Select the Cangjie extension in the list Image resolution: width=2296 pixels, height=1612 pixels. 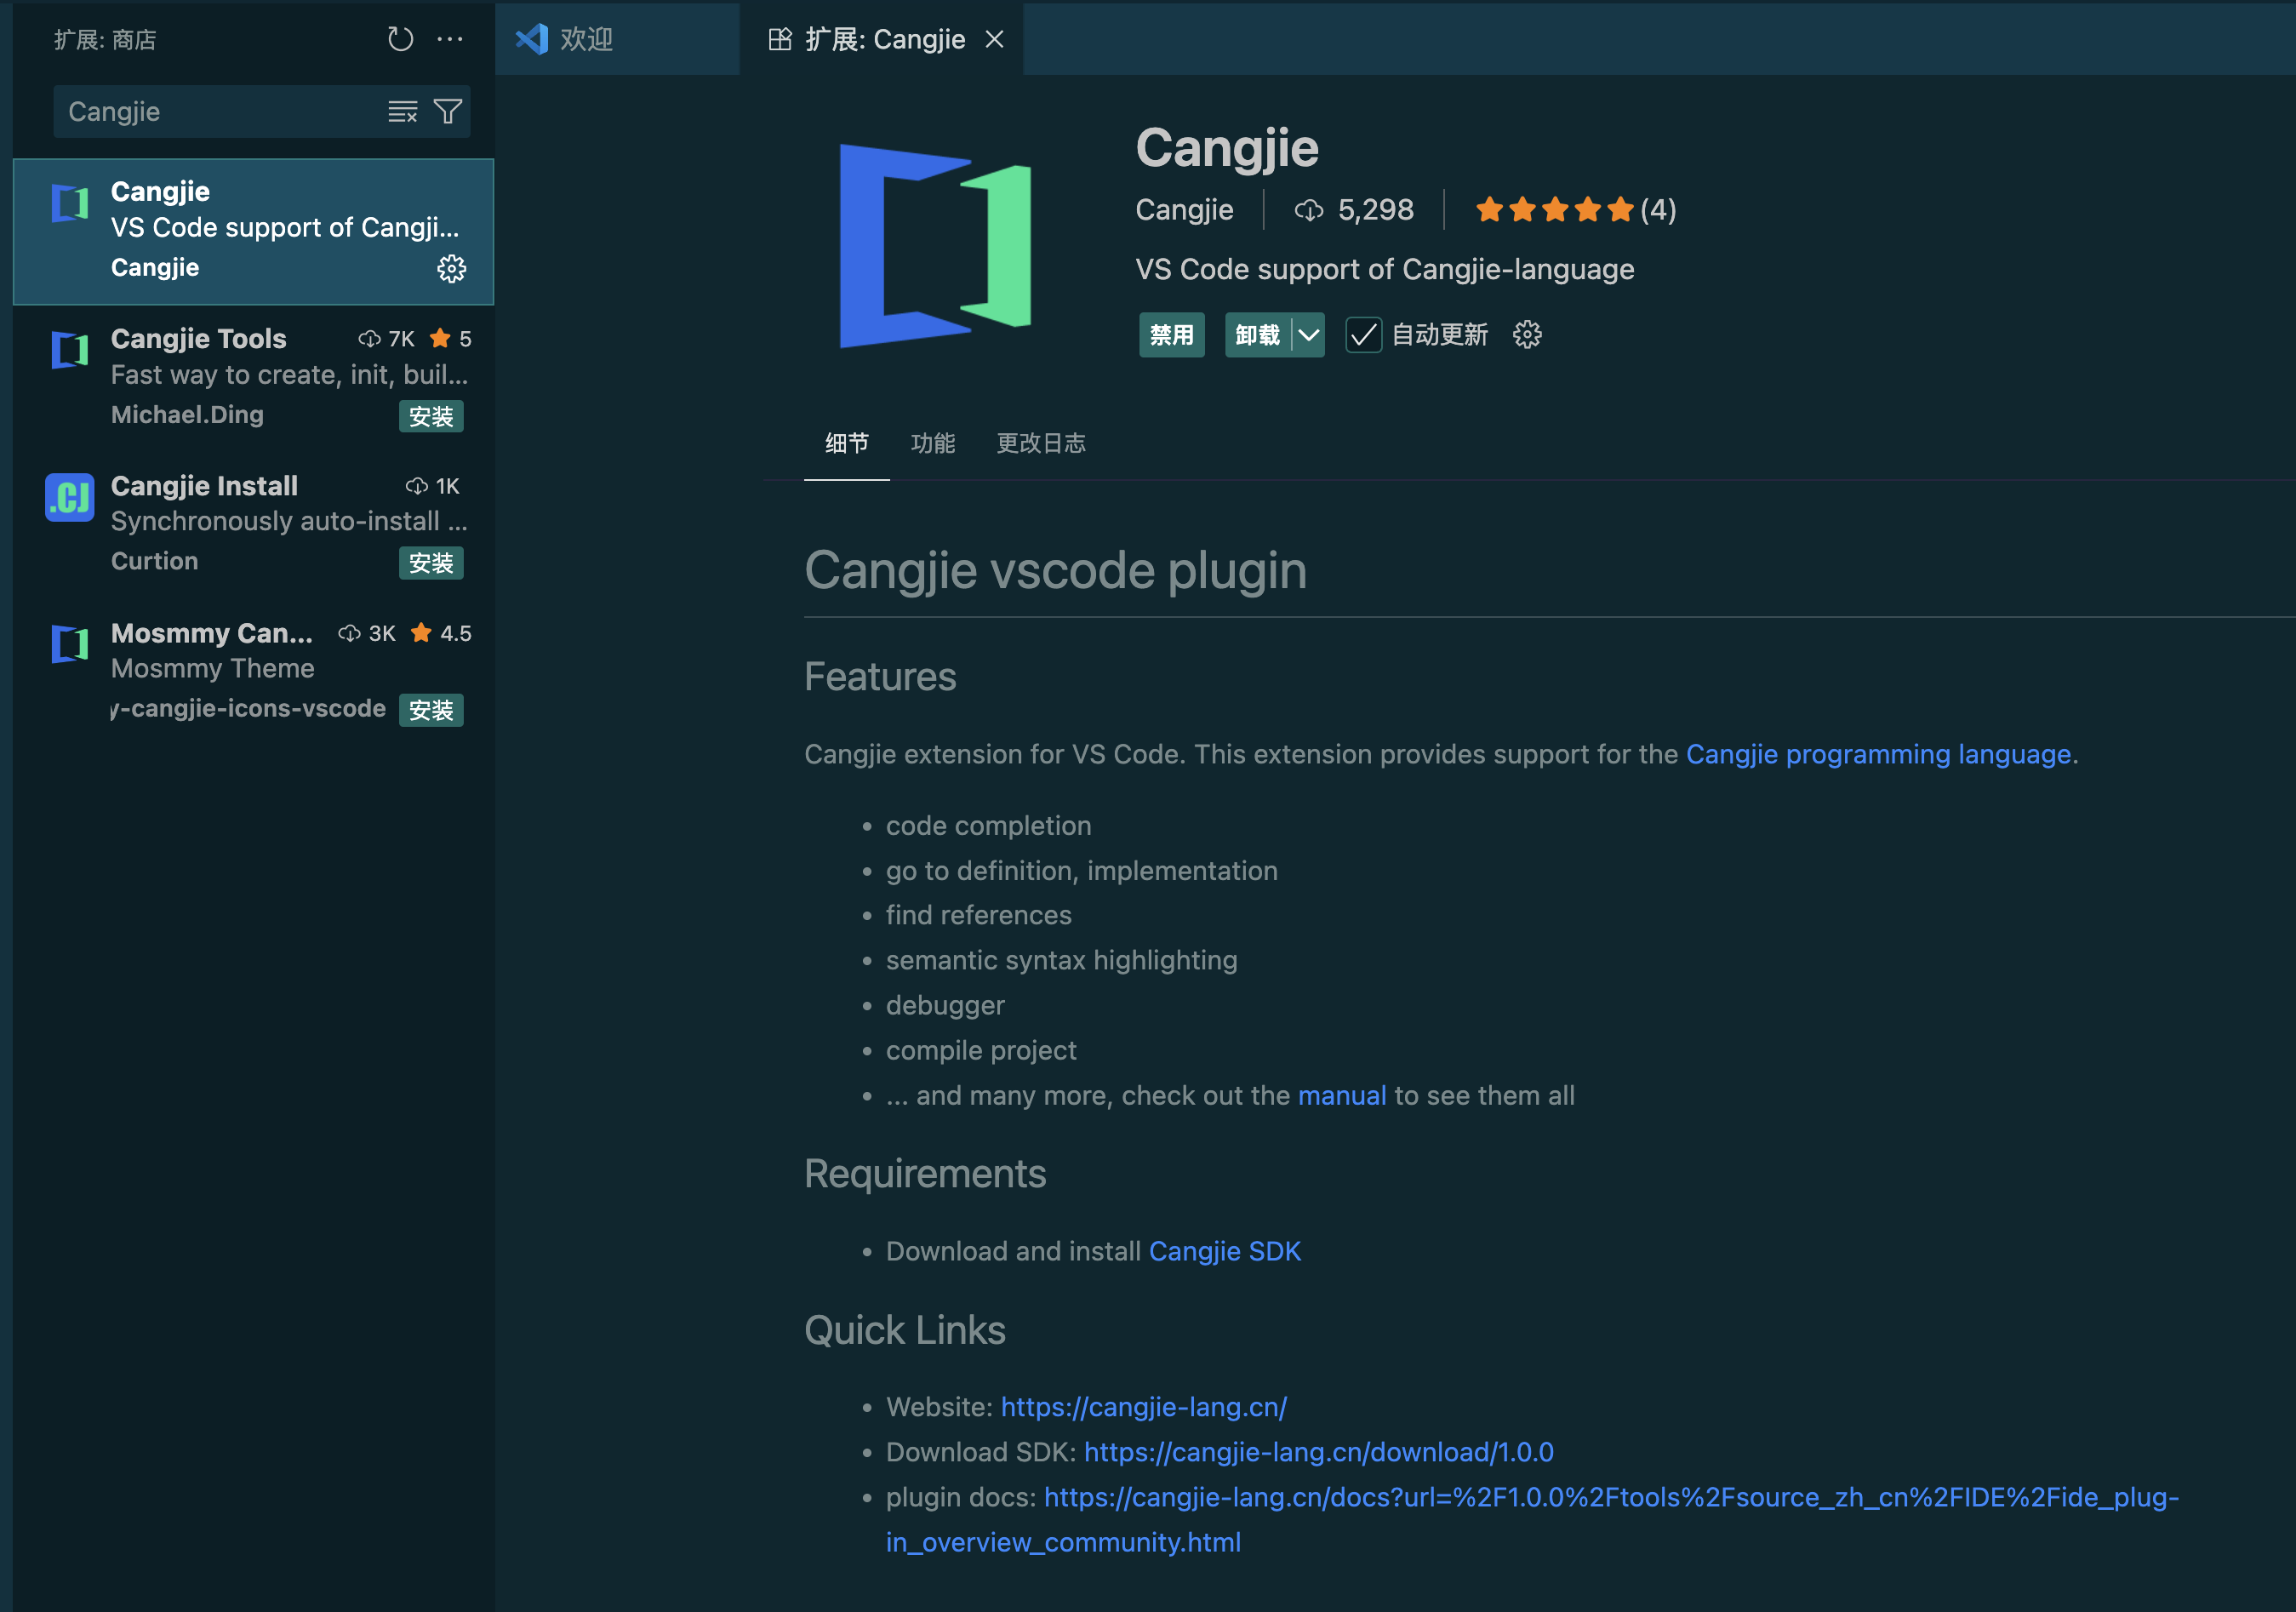coord(254,231)
